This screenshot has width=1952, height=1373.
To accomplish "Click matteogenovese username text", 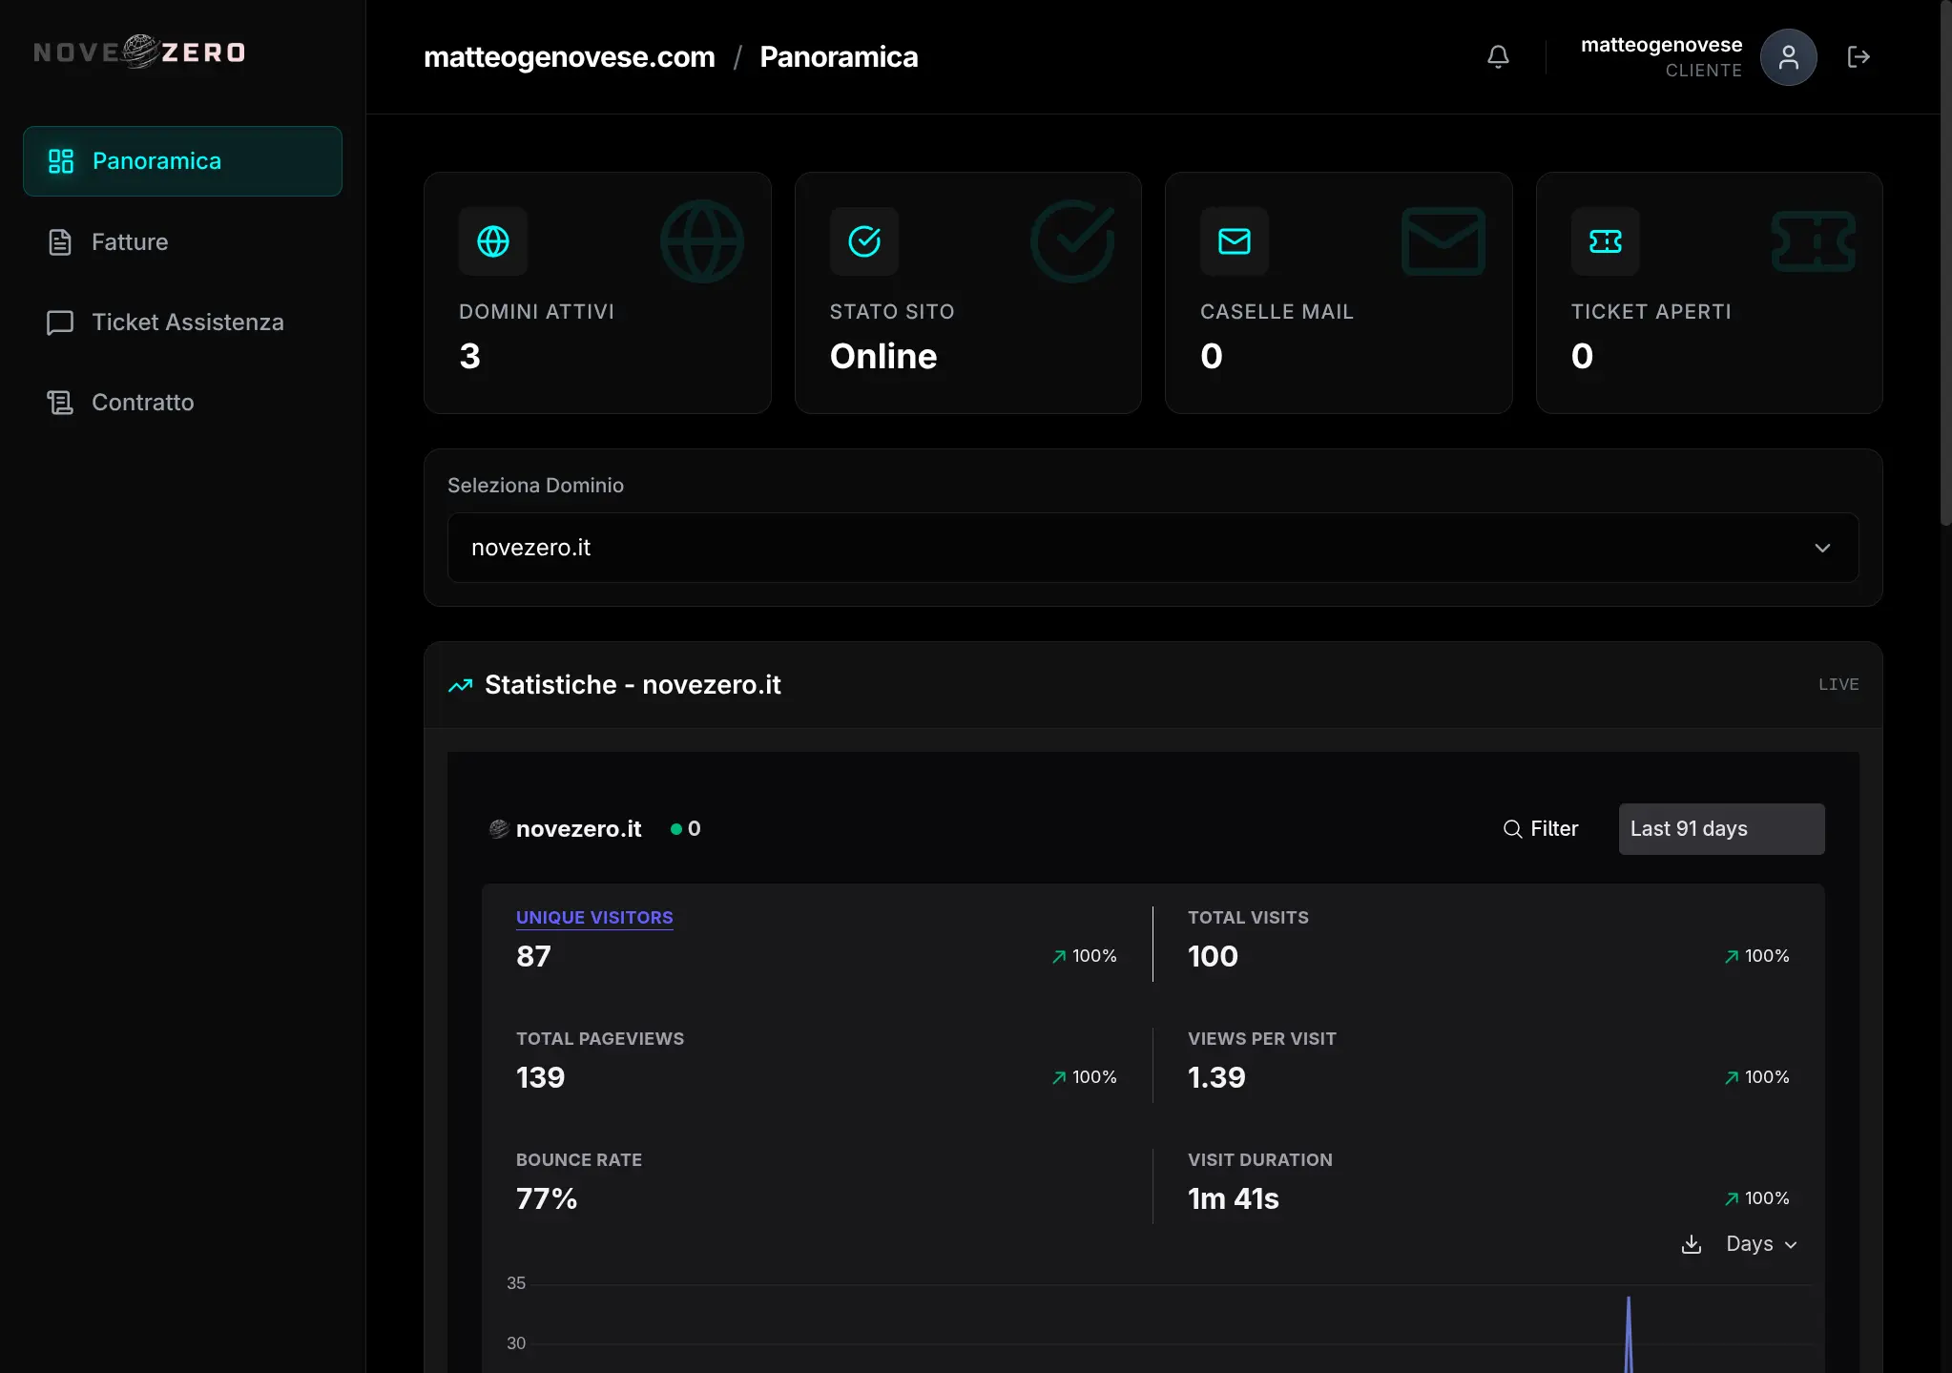I will pyautogui.click(x=1662, y=45).
